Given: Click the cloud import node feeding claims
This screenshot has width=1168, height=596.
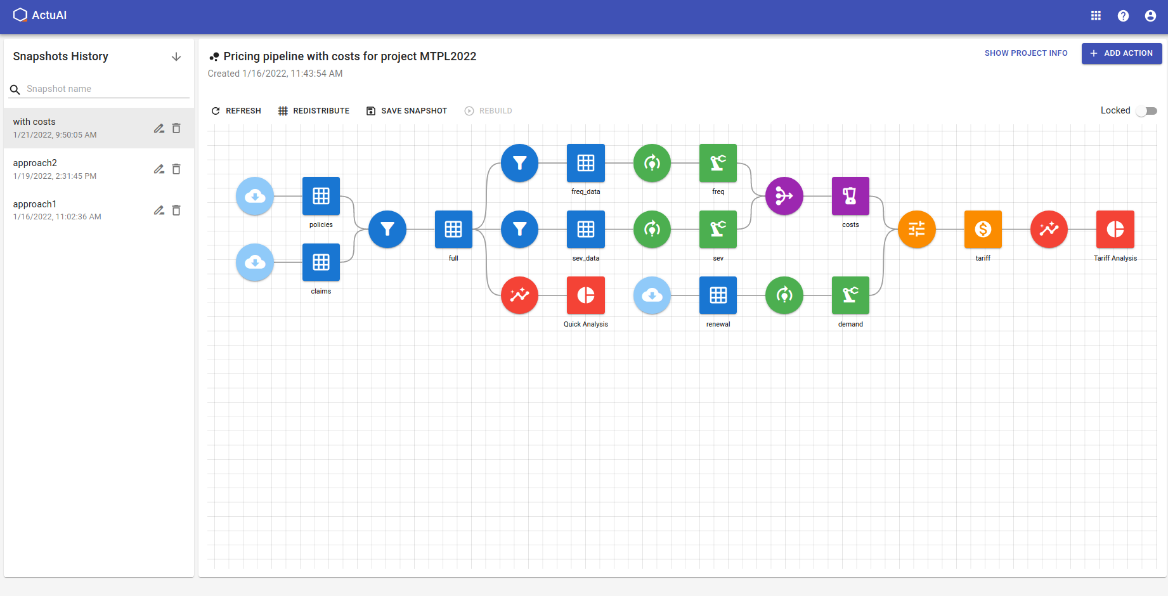Looking at the screenshot, I should (254, 262).
